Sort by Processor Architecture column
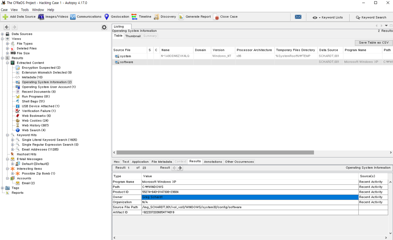393x240 pixels. (x=255, y=50)
